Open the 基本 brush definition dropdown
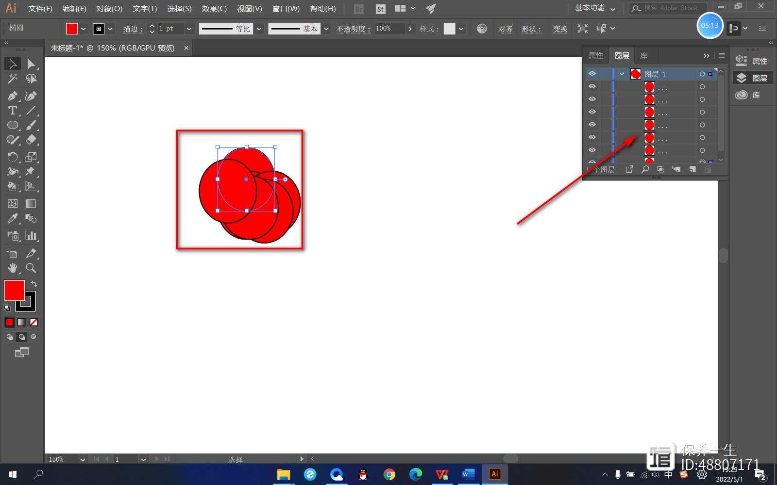The height and width of the screenshot is (485, 777). coord(326,29)
